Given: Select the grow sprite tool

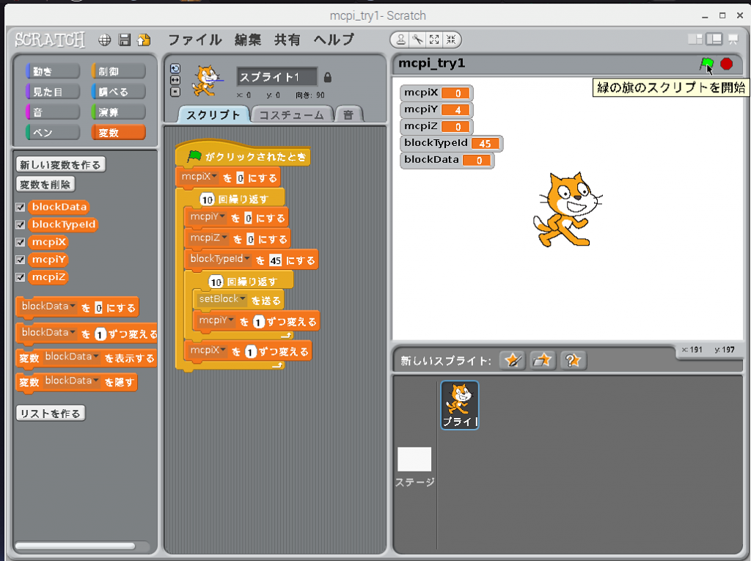Looking at the screenshot, I should [x=434, y=40].
